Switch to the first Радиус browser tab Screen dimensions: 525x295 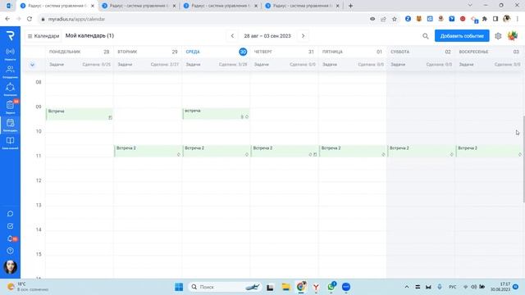point(57,6)
